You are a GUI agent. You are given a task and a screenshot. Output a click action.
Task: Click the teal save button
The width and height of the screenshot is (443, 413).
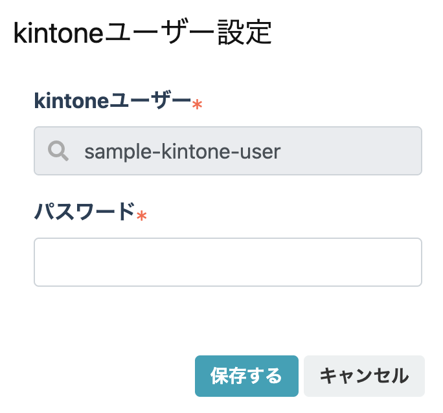[246, 375]
